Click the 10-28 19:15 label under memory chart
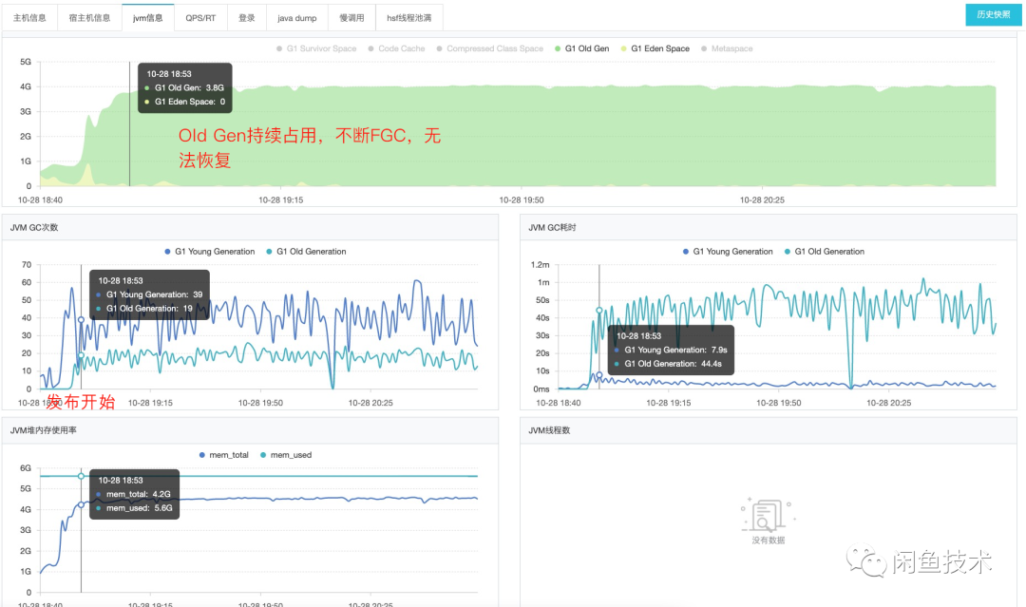1026x607 pixels. coord(280,200)
